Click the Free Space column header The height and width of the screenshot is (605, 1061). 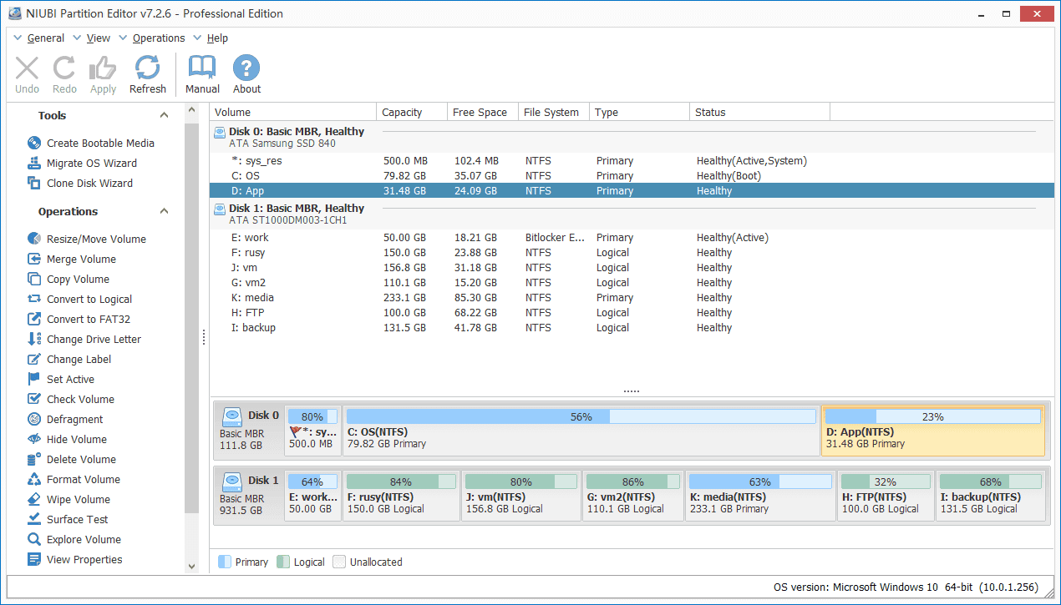click(480, 113)
